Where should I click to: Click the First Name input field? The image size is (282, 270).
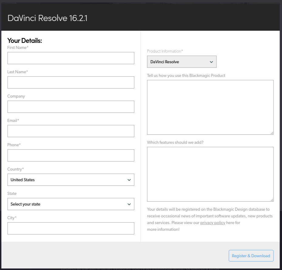tap(71, 58)
